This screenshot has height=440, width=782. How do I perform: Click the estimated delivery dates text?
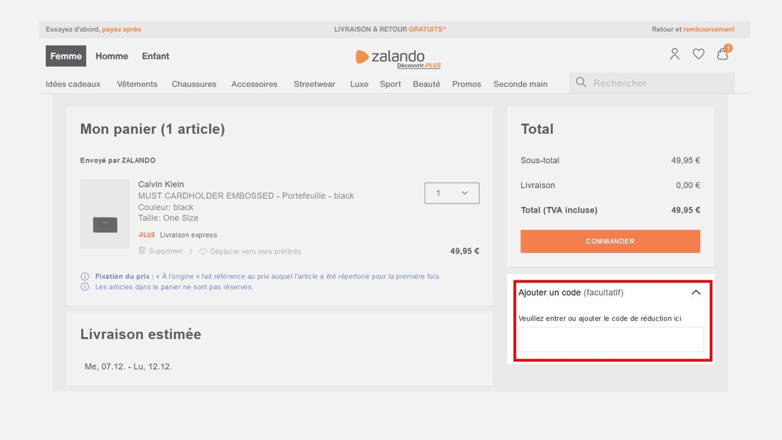coord(128,367)
